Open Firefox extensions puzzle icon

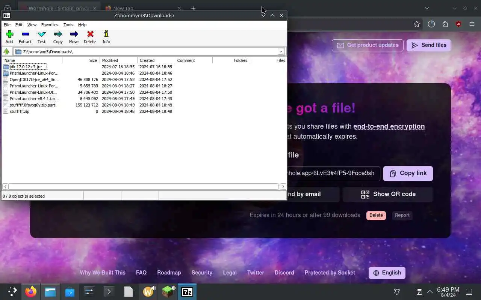click(445, 24)
